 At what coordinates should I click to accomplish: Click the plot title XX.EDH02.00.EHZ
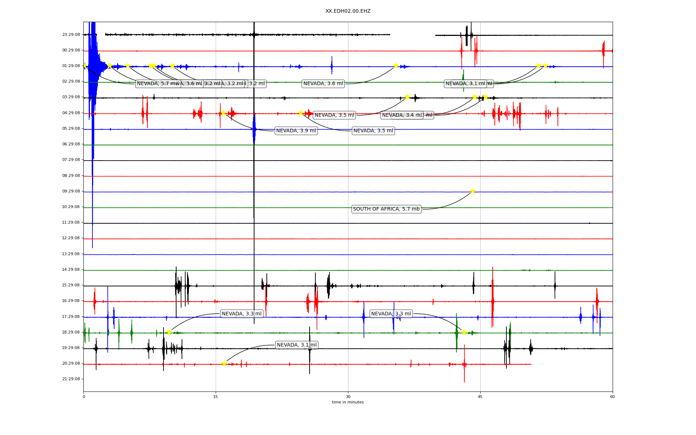point(348,11)
